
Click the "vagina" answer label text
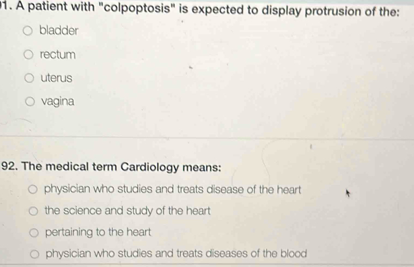(x=57, y=101)
